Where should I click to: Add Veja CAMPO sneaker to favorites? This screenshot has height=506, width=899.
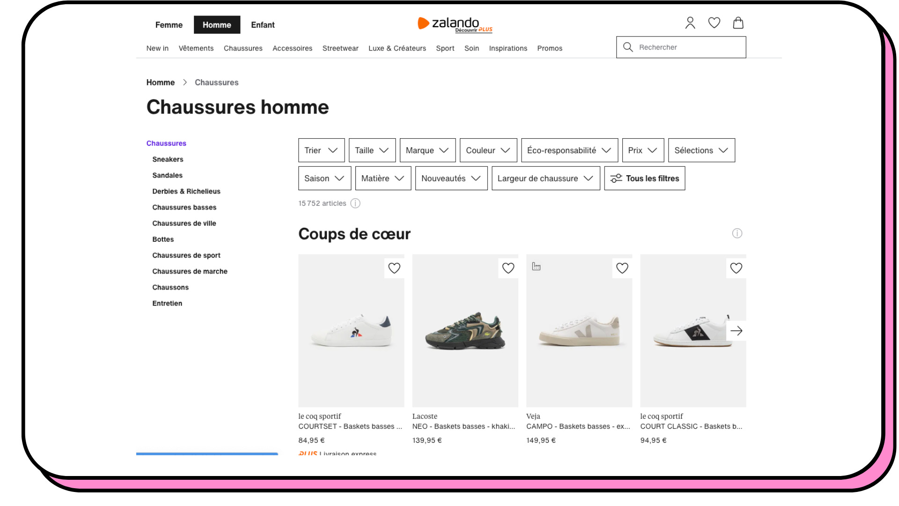[622, 268]
